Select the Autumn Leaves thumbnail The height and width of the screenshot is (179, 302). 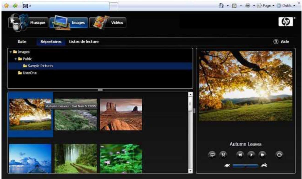coord(30,114)
